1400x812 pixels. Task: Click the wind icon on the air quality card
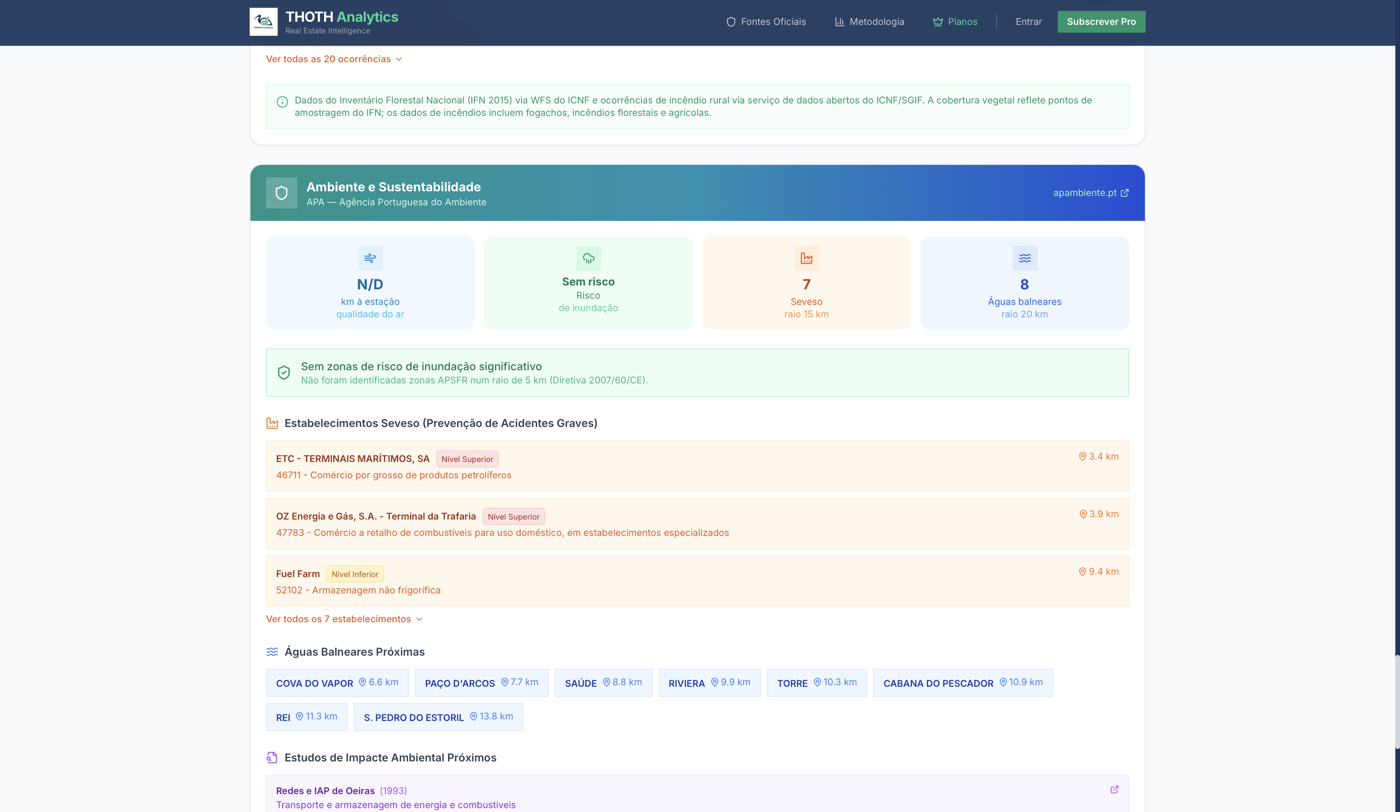(x=370, y=258)
